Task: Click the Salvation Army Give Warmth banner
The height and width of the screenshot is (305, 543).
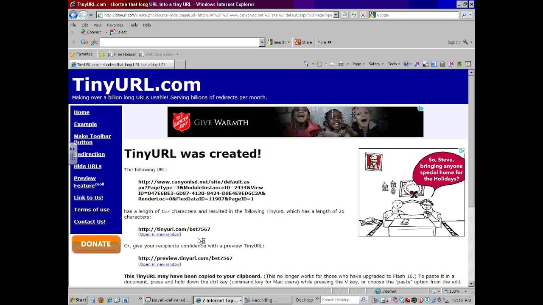Action: pyautogui.click(x=295, y=122)
